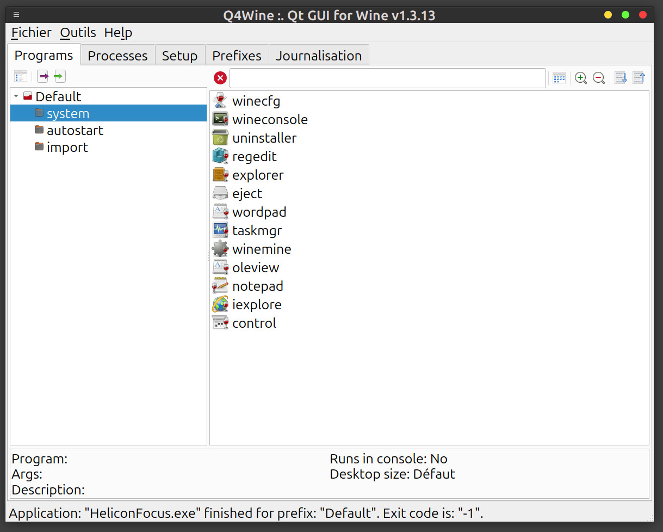Select the explorer program icon
663x532 pixels.
point(220,175)
